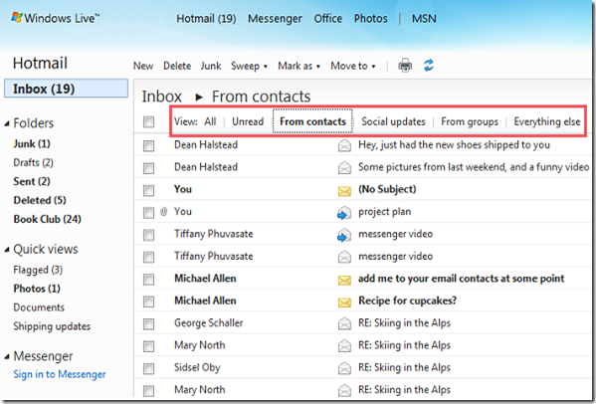
Task: Tick checkbox on George Schaller's email
Action: coord(148,323)
